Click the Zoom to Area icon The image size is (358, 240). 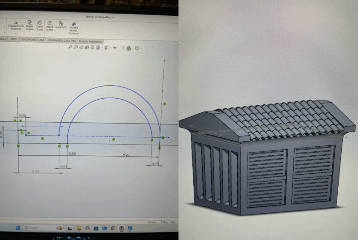pos(76,47)
